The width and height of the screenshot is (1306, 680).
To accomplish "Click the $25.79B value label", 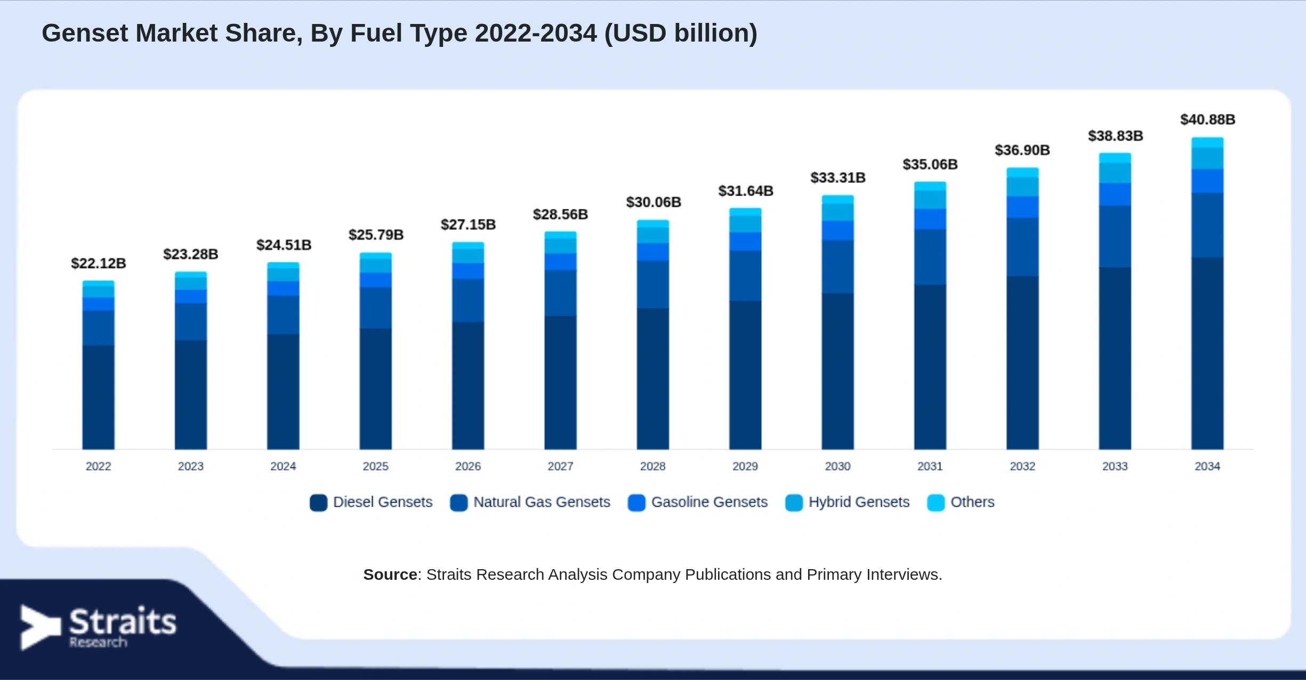I will click(376, 235).
